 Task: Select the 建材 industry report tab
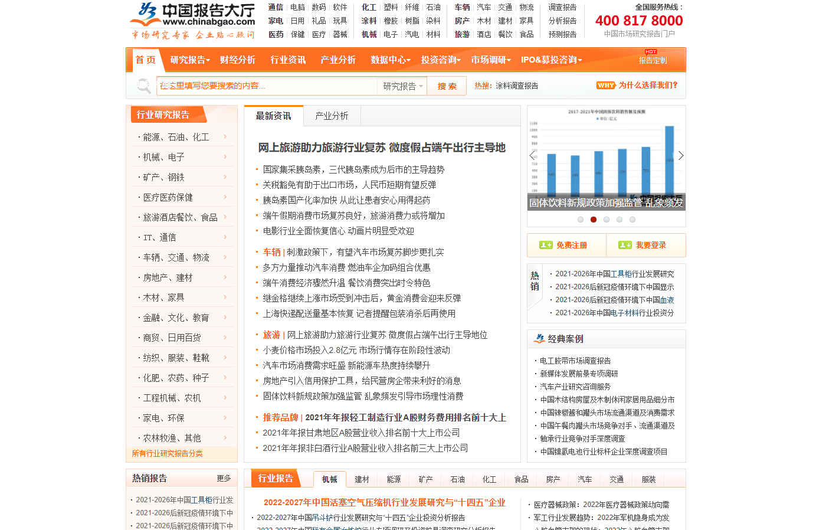pyautogui.click(x=362, y=479)
